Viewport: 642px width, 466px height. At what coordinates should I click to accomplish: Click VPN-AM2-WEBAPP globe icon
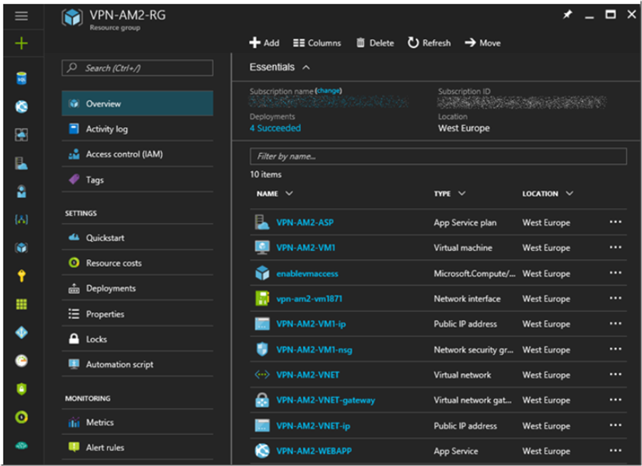[x=262, y=451]
